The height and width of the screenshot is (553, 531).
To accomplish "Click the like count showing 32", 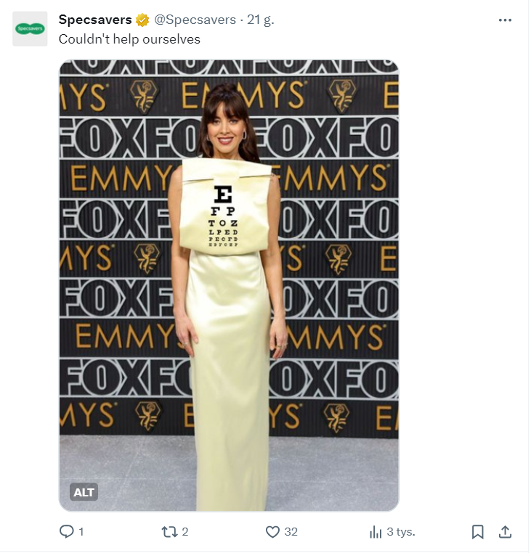I will pyautogui.click(x=291, y=532).
